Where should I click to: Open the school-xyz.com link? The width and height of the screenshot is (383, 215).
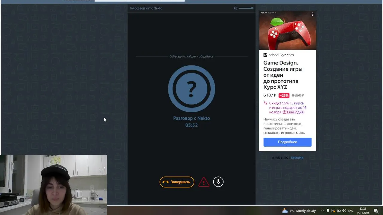(281, 55)
